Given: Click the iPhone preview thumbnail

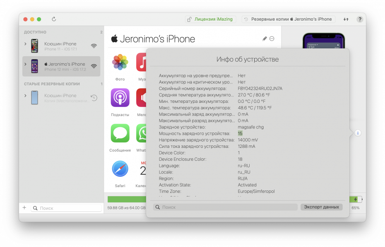Looking at the screenshot, I should [x=324, y=41].
